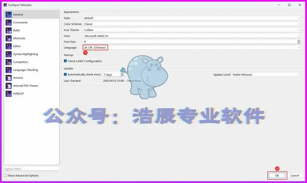Click the Syntax Highlighting icon
This screenshot has width=307, height=183.
(x=9, y=54)
